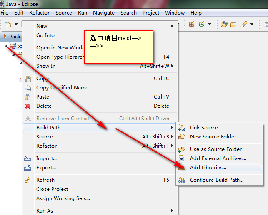Open the Search menu
Viewport: 268px width, 215px height.
128,13
